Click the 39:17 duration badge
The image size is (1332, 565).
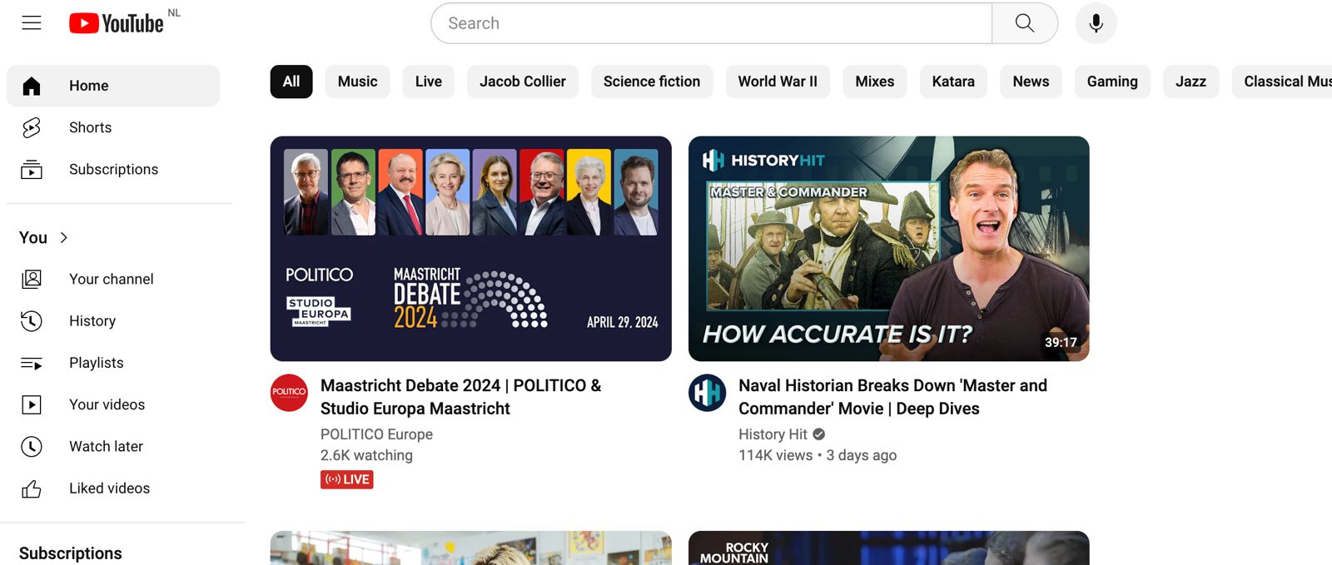coord(1061,342)
